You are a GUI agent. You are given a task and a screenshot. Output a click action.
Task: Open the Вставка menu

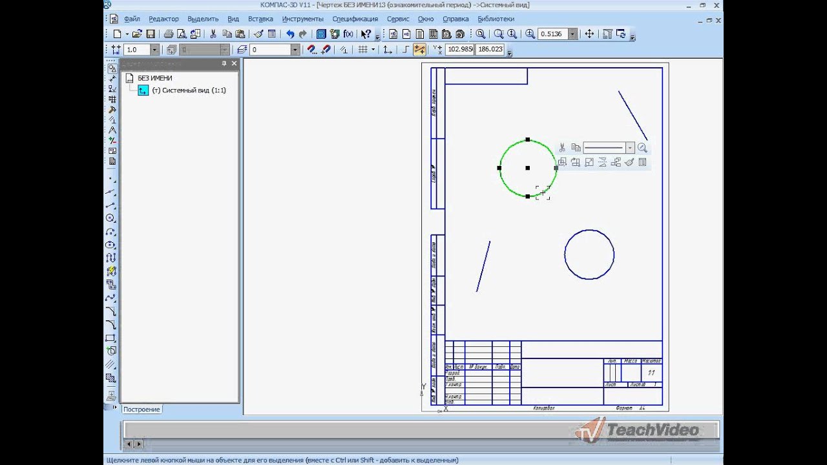[260, 19]
